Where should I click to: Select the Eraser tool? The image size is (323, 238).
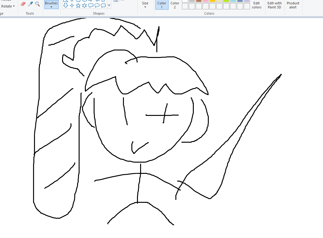click(23, 4)
